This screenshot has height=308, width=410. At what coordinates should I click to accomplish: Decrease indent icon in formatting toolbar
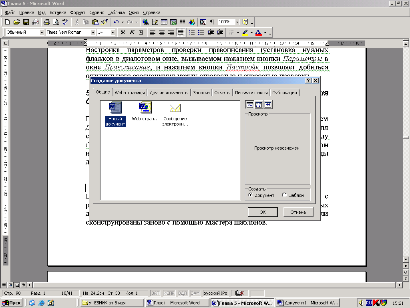coord(211,32)
